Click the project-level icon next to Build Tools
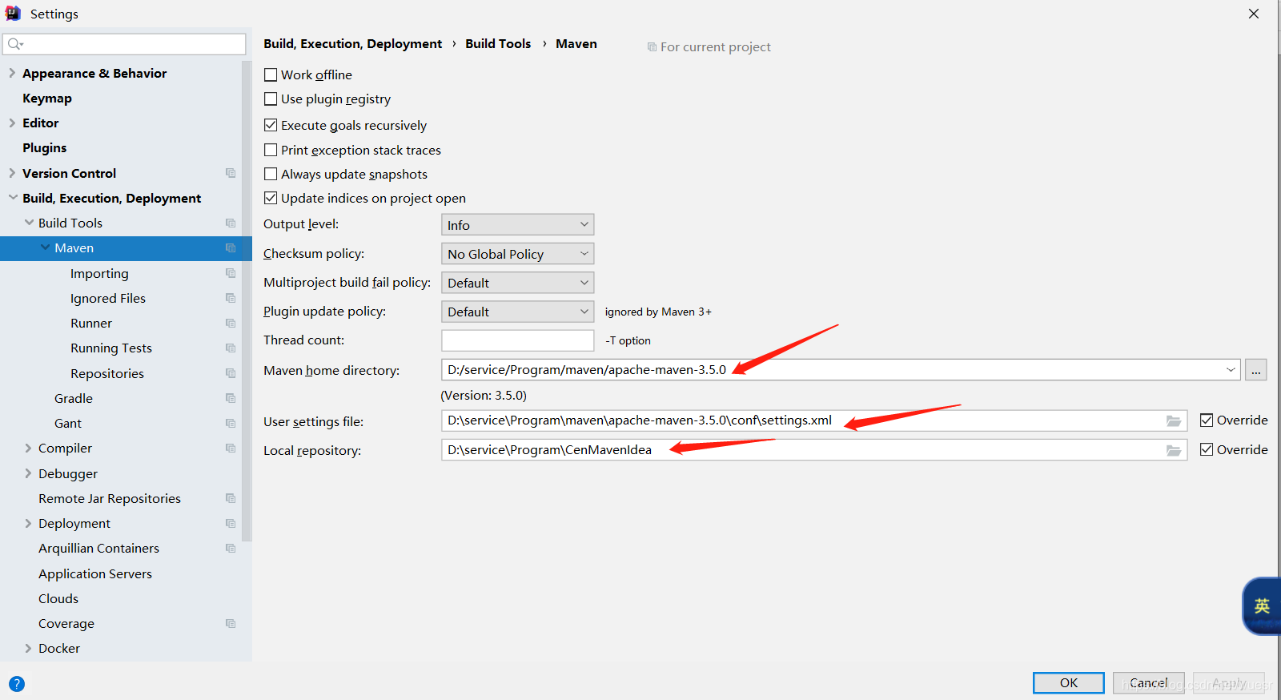 (231, 223)
